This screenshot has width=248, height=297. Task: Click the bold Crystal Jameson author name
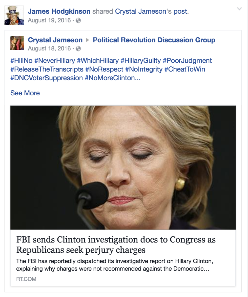pyautogui.click(x=55, y=40)
